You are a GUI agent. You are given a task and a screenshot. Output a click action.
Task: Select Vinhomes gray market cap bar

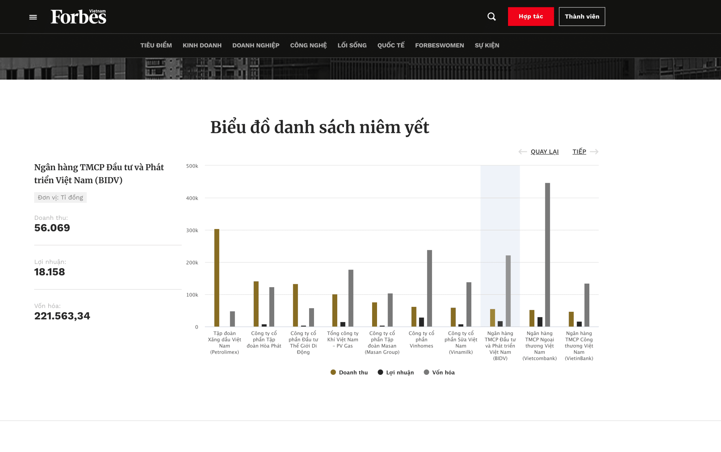coord(430,288)
